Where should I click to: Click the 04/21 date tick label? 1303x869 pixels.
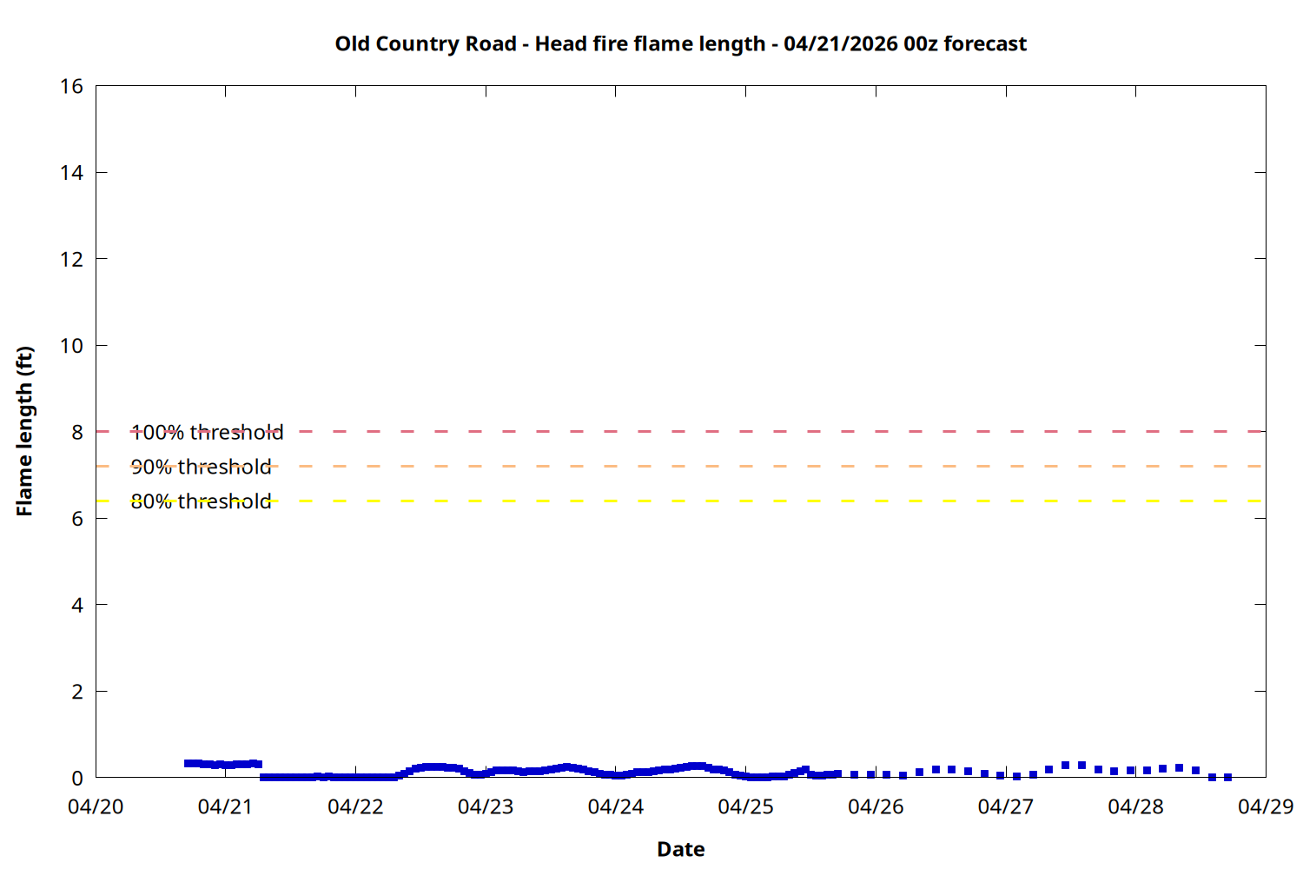225,806
